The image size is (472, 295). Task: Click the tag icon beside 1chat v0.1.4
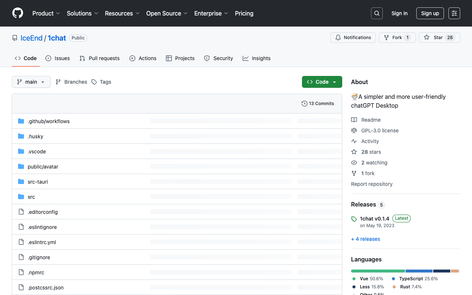[354, 219]
